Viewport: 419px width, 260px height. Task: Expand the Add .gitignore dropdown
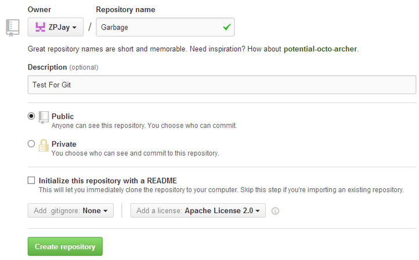click(71, 211)
